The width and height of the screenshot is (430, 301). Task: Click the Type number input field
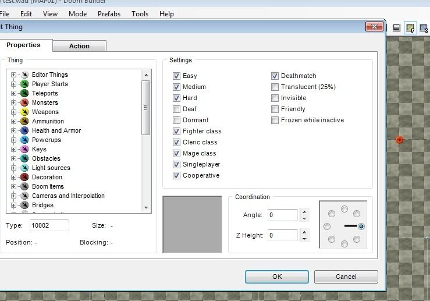click(x=49, y=225)
